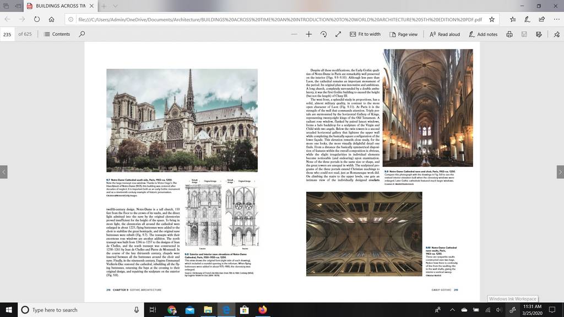Click the nave vaults ceiling photo

pos(364,234)
